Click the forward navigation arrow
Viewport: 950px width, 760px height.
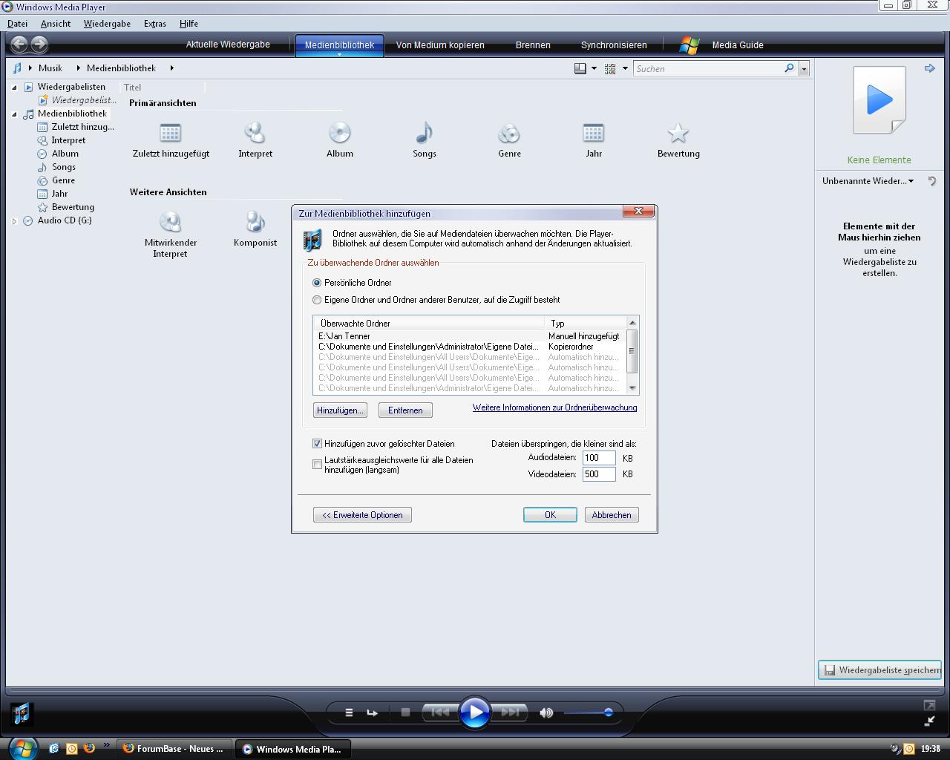[x=39, y=45]
